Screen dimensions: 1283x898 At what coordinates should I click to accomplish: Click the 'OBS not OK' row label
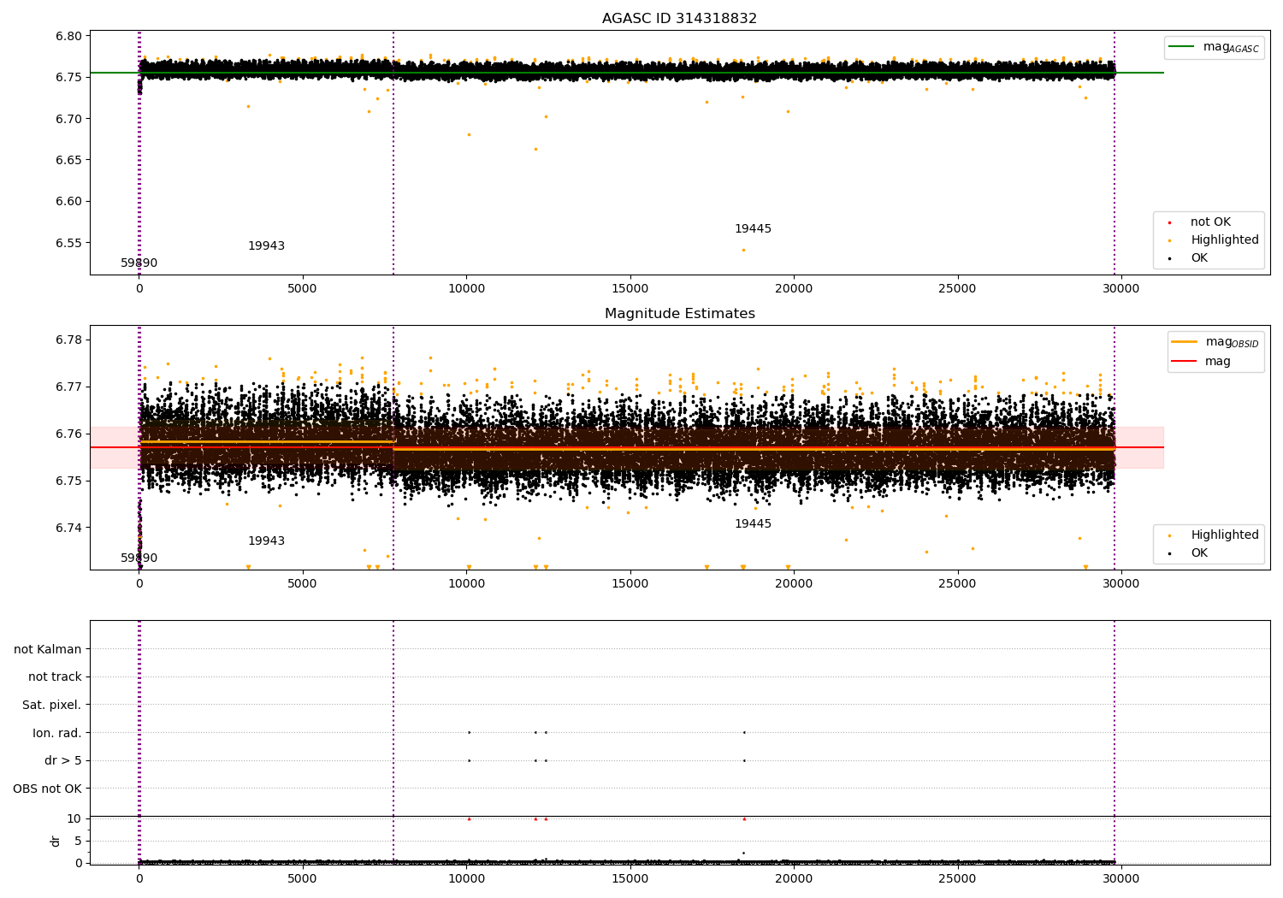coord(48,789)
